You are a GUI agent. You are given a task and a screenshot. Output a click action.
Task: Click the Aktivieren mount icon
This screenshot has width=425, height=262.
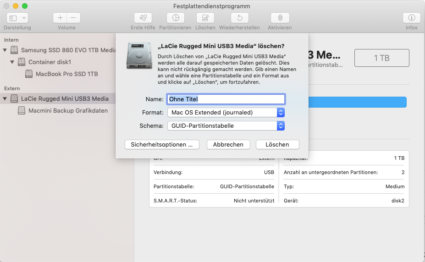coord(280,18)
